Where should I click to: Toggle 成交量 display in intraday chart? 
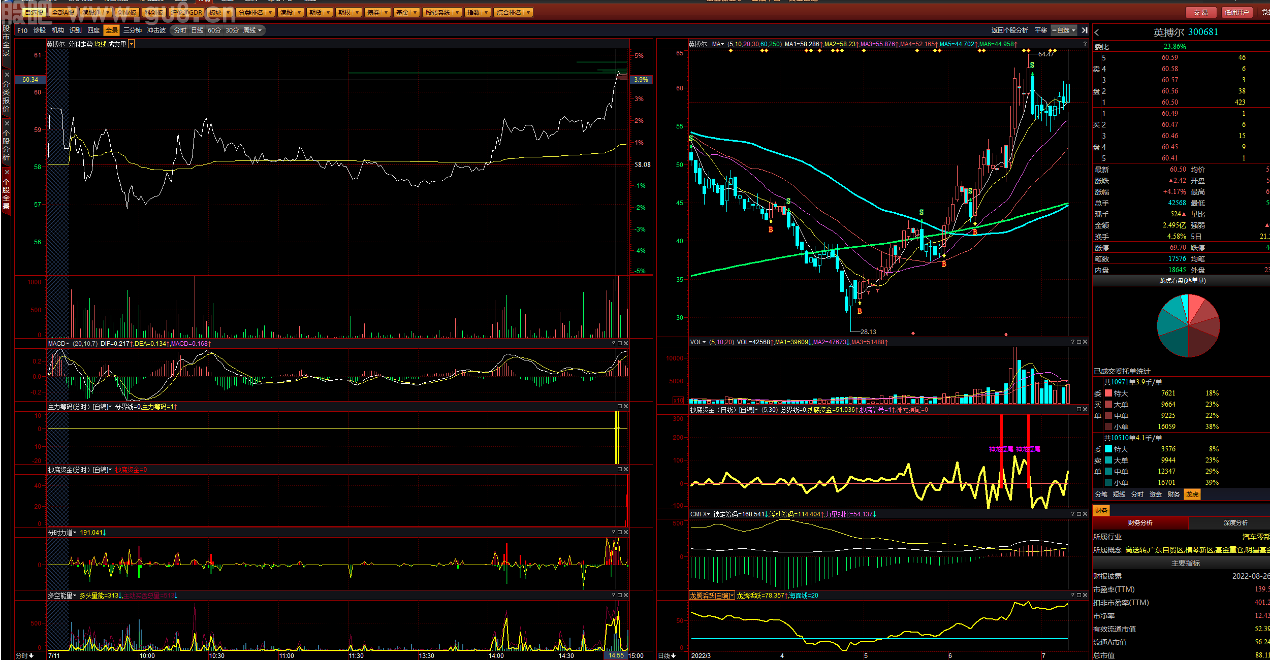[117, 45]
